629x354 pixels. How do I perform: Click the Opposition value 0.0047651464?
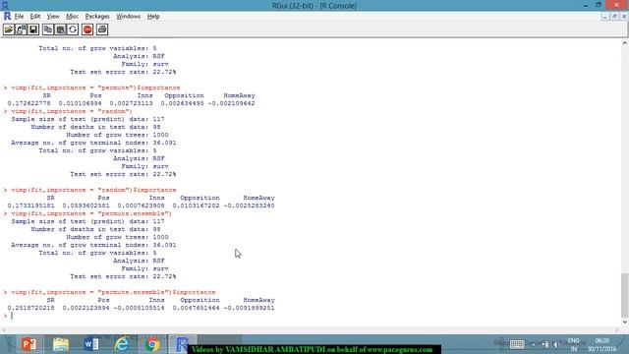[x=197, y=308]
